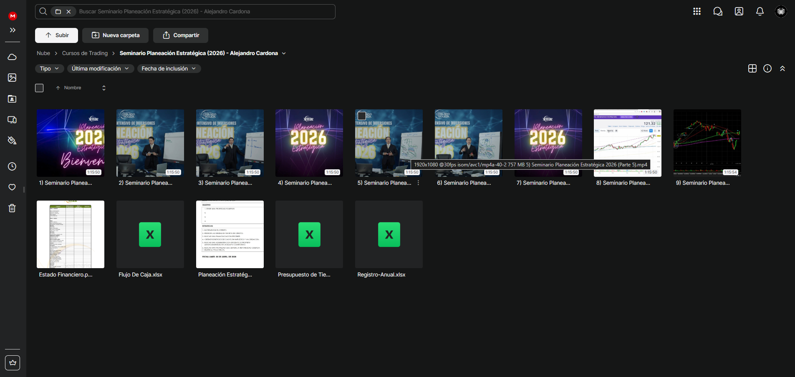Tick the checkbox on the 5) Seminario video

(362, 116)
